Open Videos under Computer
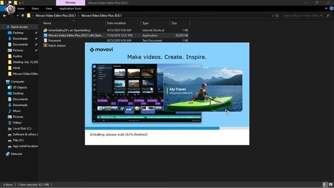 pos(17,123)
